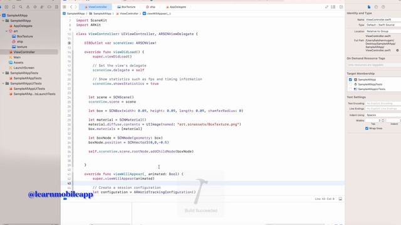Open the Type dropdown Default - Swift Source
Screen dimensions: 401x225
[x=383, y=25]
